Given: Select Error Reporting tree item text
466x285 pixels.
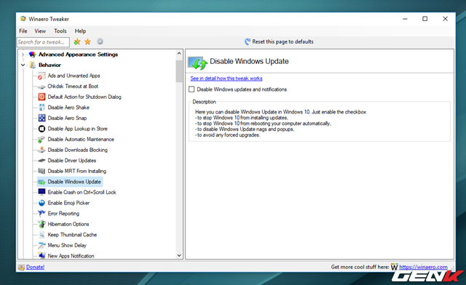Looking at the screenshot, I should (x=63, y=214).
